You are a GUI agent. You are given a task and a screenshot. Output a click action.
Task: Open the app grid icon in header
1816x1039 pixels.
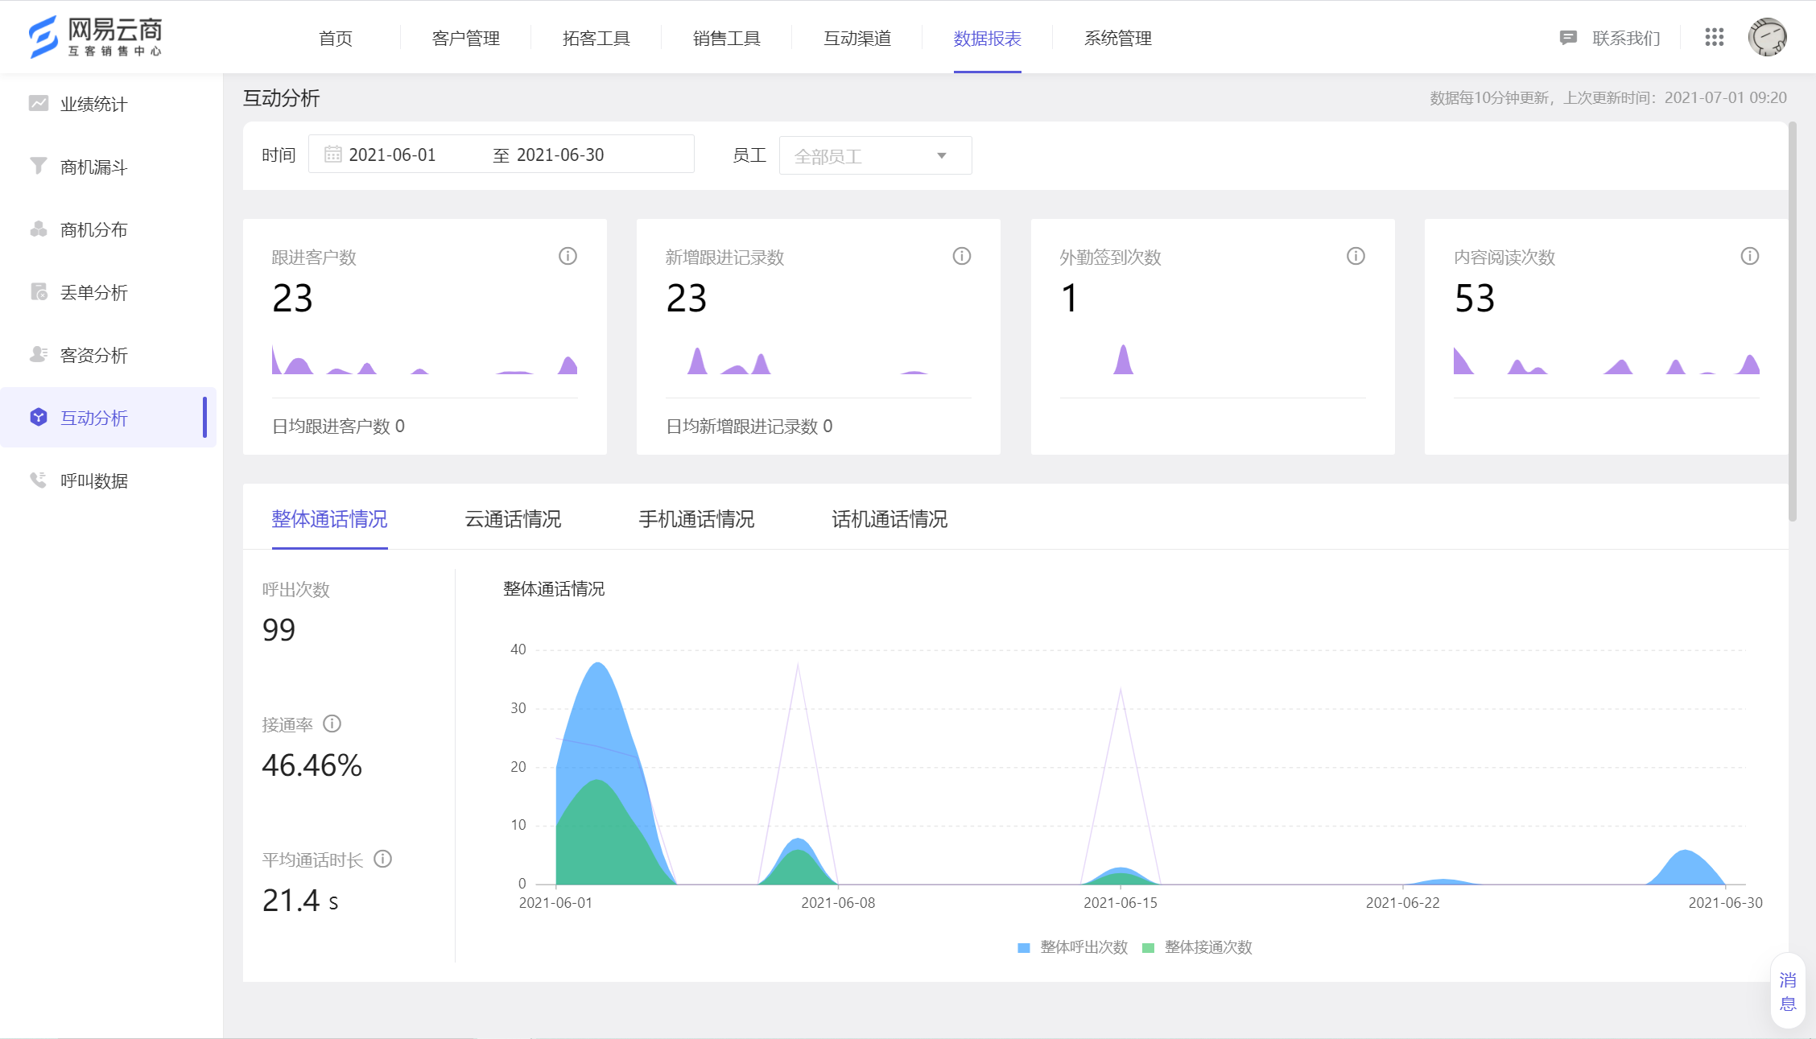pos(1715,37)
